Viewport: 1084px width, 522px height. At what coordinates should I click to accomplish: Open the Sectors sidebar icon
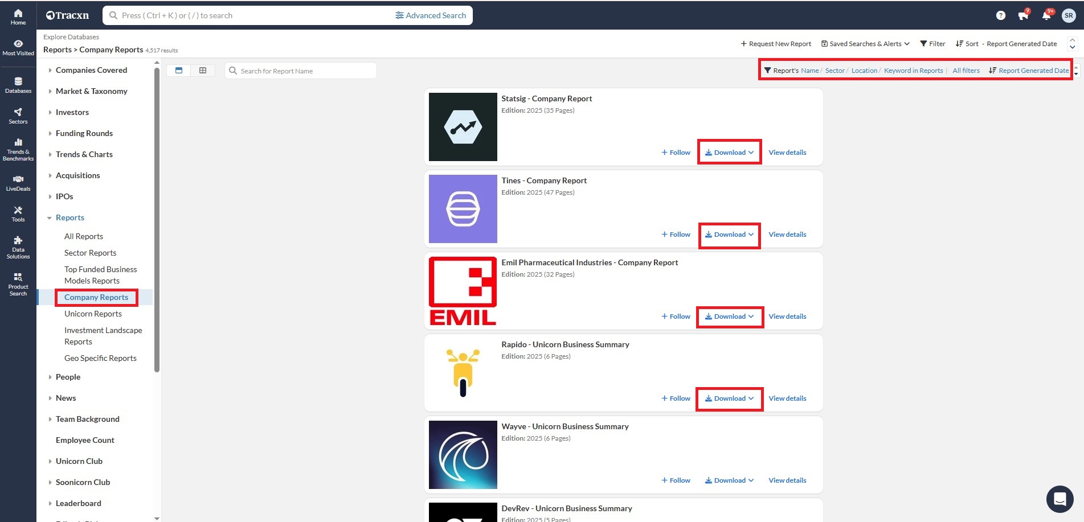tap(18, 116)
